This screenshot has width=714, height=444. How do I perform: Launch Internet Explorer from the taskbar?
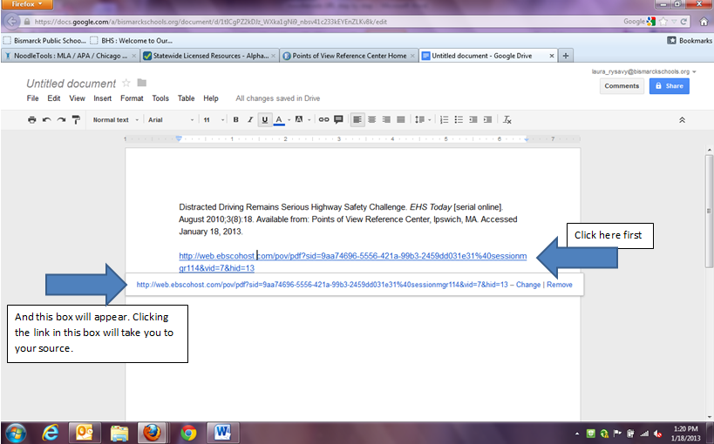click(50, 433)
